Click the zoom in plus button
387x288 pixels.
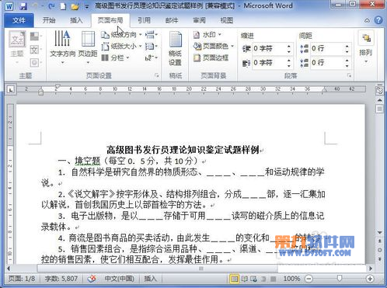370,279
